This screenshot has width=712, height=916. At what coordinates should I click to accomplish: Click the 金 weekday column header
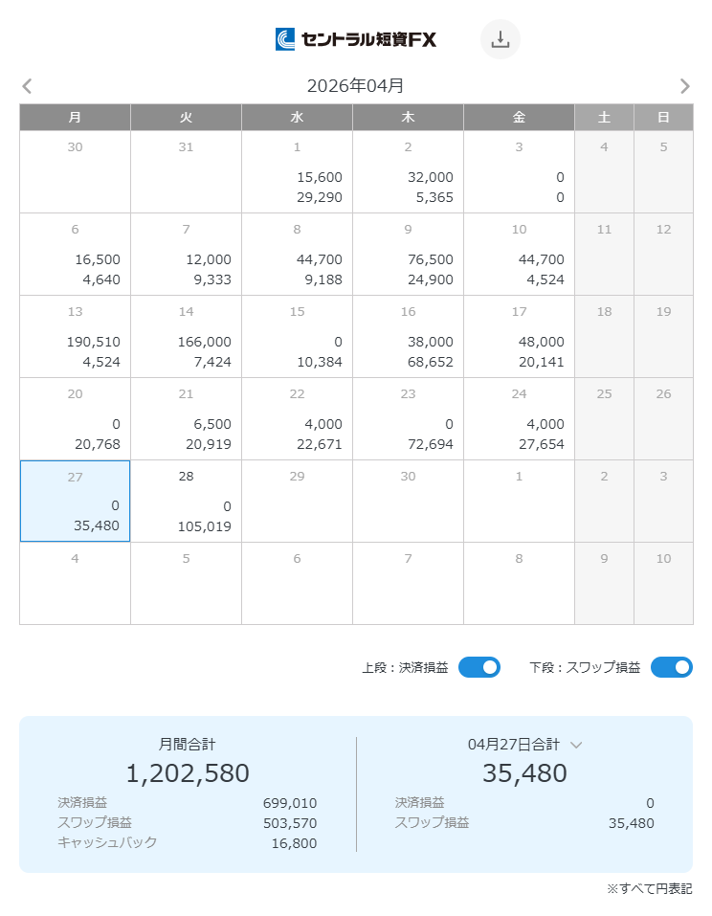pos(519,117)
